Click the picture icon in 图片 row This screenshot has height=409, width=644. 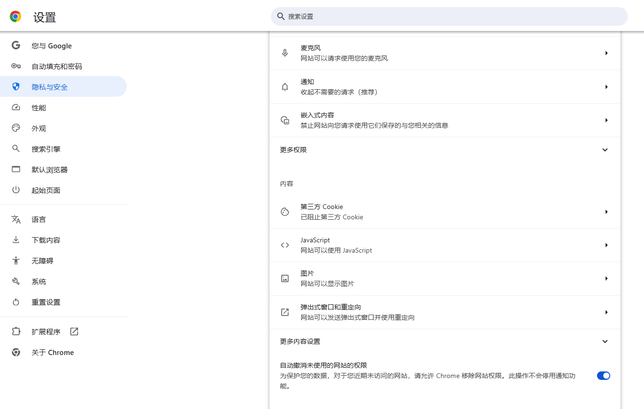click(x=285, y=278)
